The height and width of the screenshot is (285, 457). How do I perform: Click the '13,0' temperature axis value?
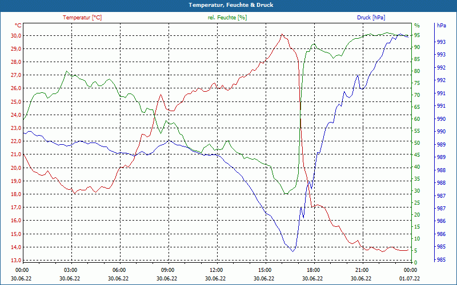coord(16,260)
